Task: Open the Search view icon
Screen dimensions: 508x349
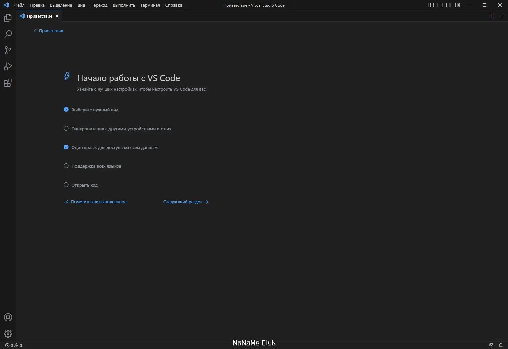Action: (8, 34)
